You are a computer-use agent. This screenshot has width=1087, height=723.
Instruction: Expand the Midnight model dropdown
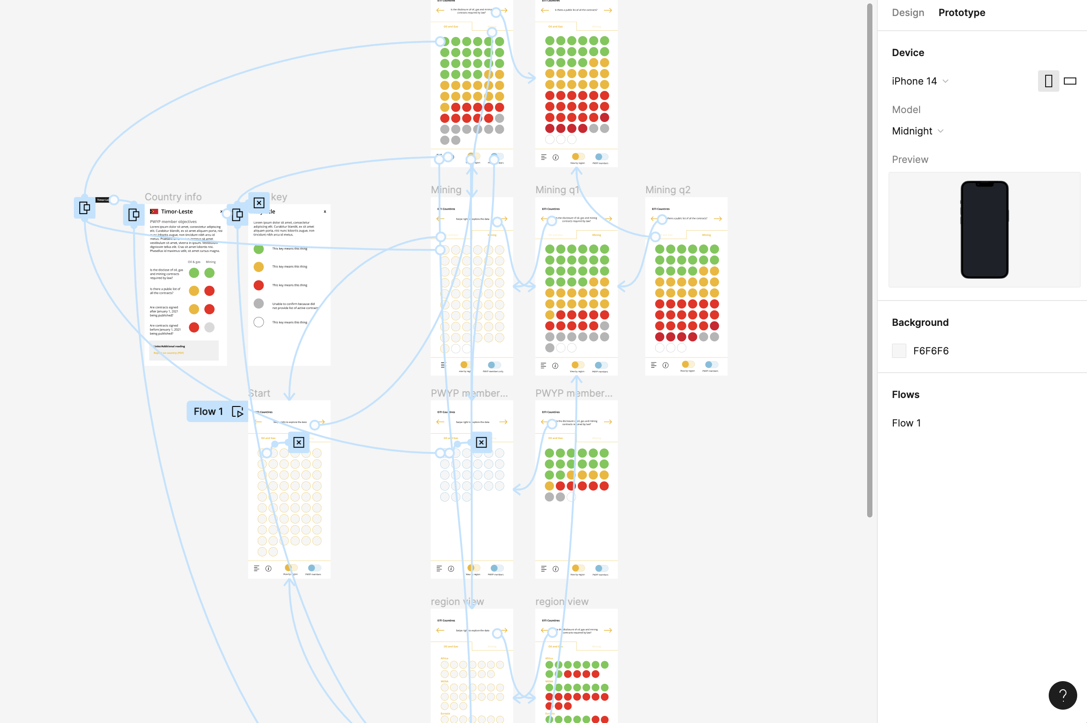coord(917,131)
